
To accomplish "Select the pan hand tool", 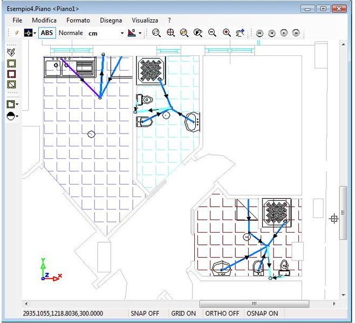I will tap(241, 33).
